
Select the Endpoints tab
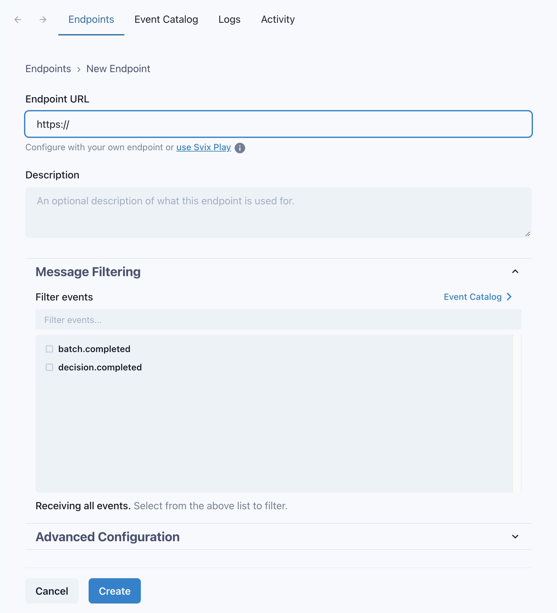pos(91,19)
